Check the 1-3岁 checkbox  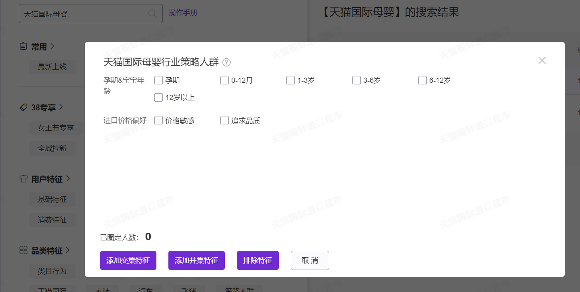tap(290, 80)
